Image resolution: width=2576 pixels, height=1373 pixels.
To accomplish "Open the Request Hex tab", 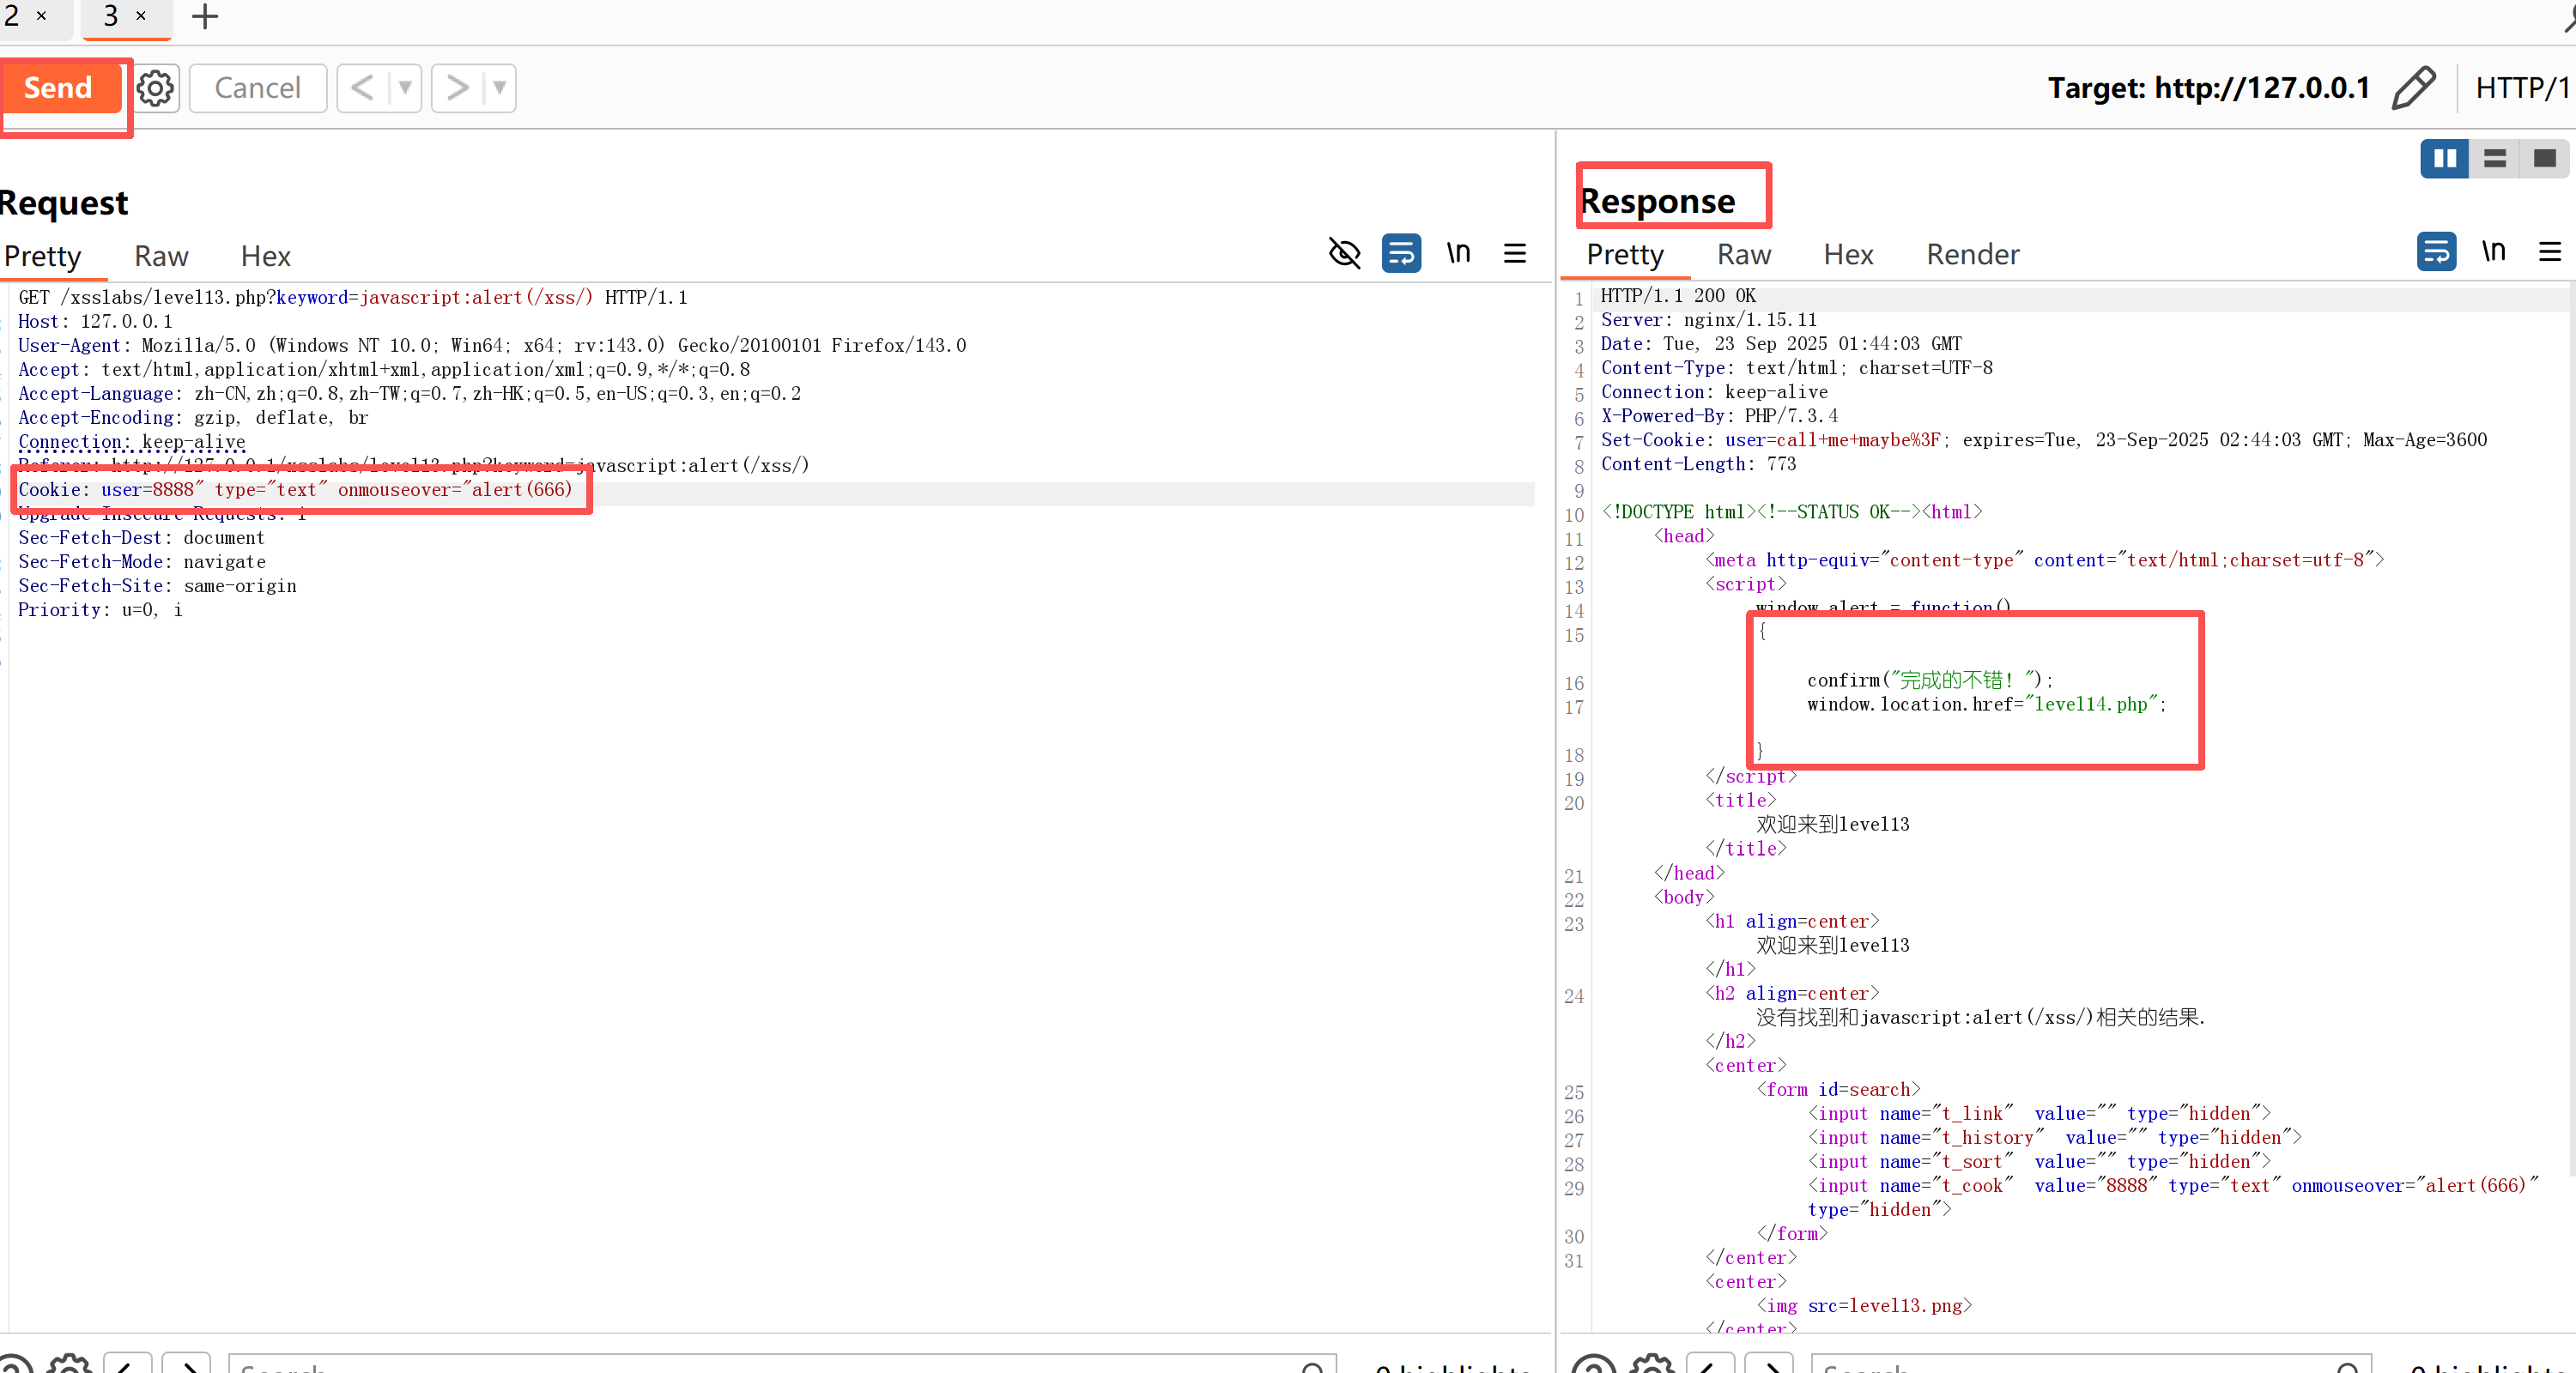I will [x=265, y=256].
